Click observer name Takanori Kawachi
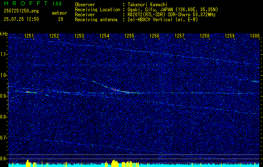 (x=148, y=5)
